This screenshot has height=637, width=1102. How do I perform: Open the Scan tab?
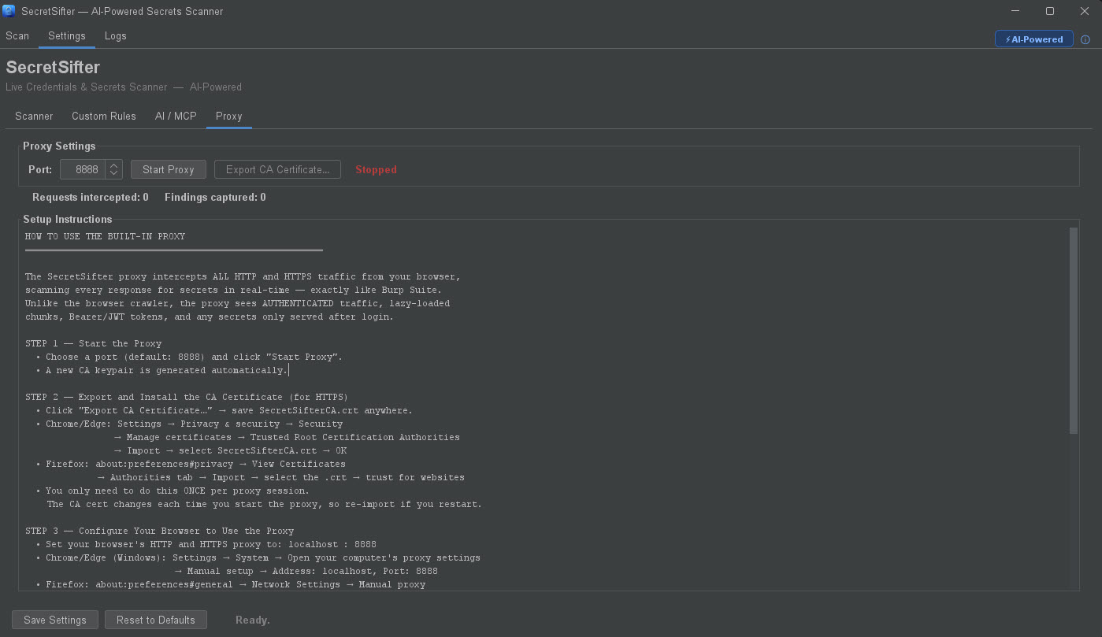pos(17,36)
